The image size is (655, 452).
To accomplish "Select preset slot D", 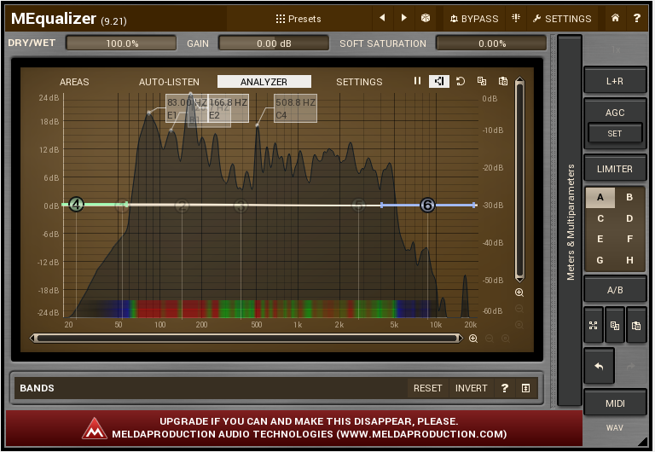I will coord(629,218).
